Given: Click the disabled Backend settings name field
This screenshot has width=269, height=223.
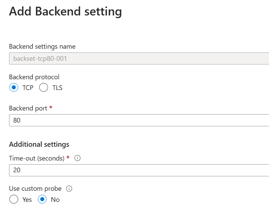Looking at the screenshot, I should click(x=101, y=58).
